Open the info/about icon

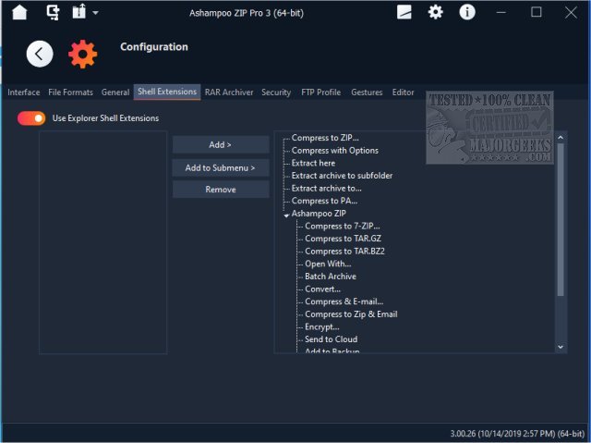pos(467,12)
